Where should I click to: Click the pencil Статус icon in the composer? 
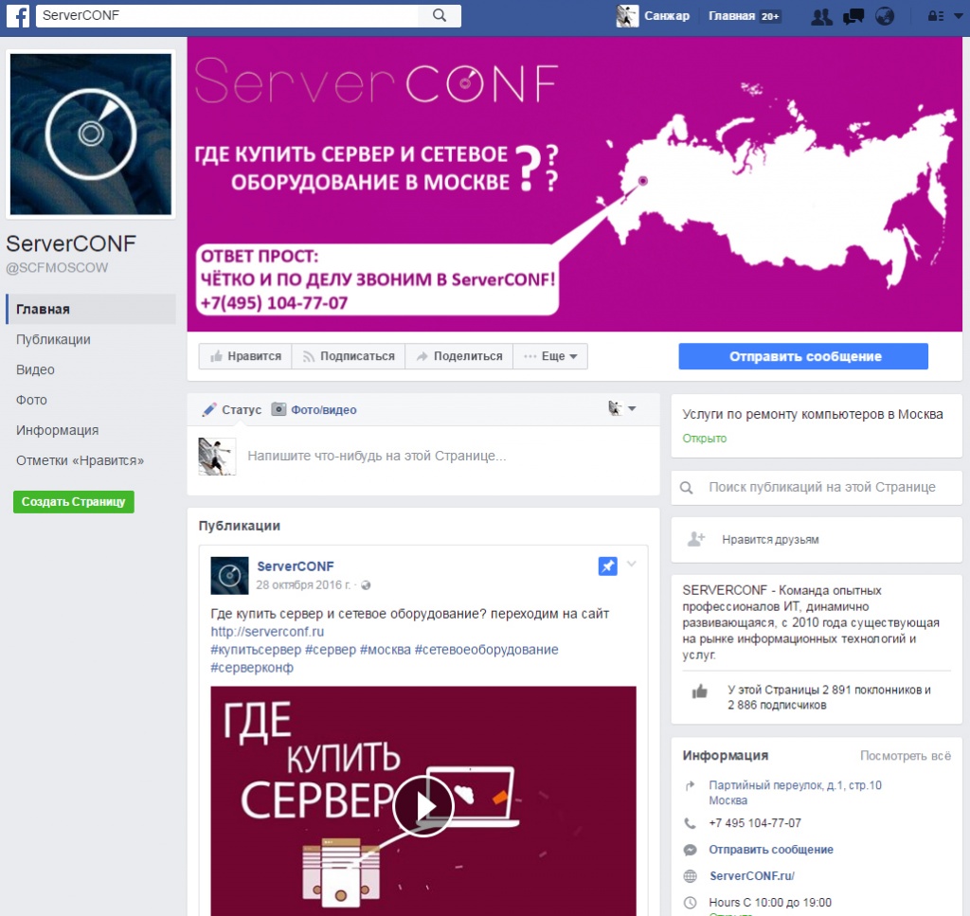pyautogui.click(x=209, y=409)
